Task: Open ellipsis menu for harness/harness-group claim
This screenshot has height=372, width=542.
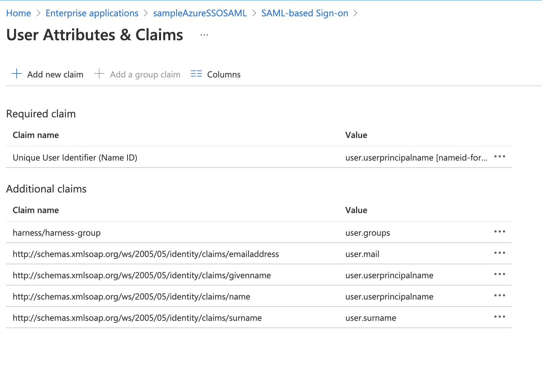Action: pos(499,232)
